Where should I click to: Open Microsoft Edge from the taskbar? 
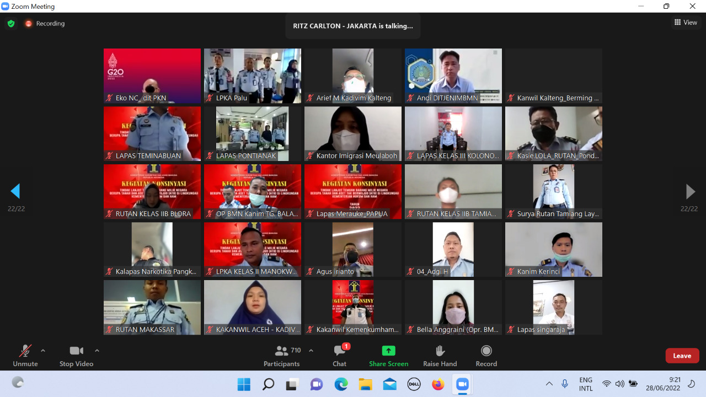click(x=341, y=384)
